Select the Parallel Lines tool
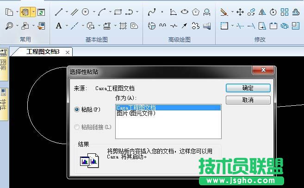Image resolution: width=304 pixels, height=188 pixels. 74,12
